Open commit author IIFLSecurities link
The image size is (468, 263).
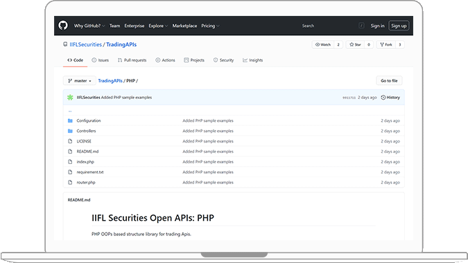(88, 98)
